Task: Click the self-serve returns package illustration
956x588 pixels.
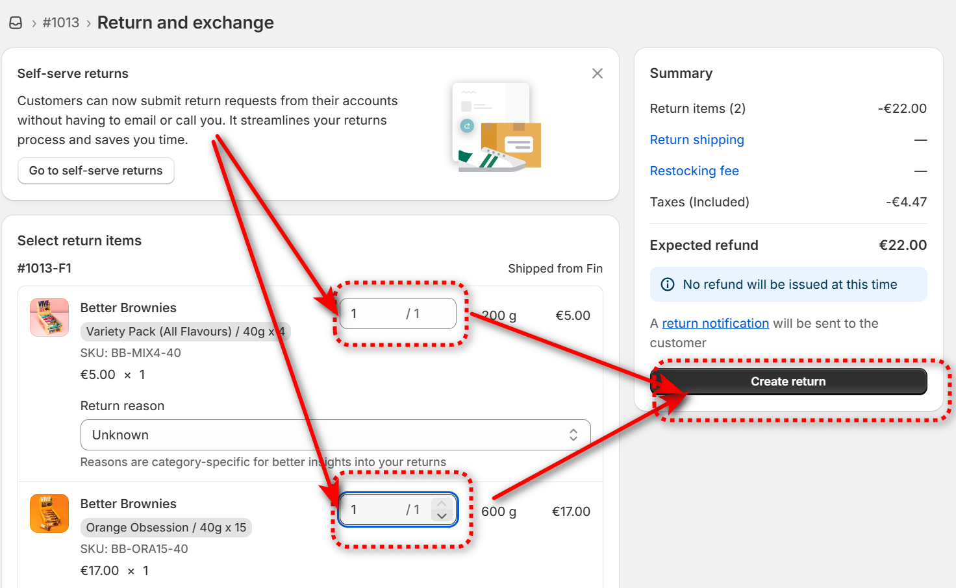Action: coord(497,127)
